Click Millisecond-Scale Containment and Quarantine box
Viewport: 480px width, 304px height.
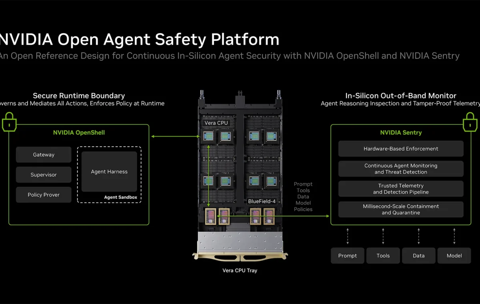click(401, 210)
